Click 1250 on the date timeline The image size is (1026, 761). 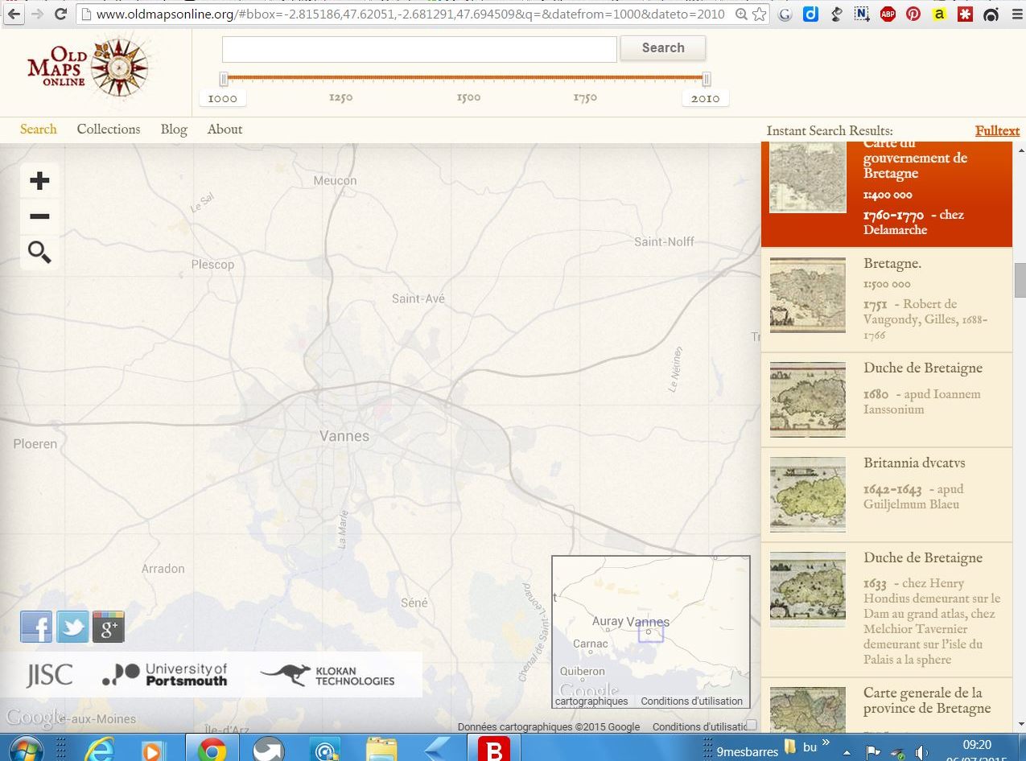(340, 97)
